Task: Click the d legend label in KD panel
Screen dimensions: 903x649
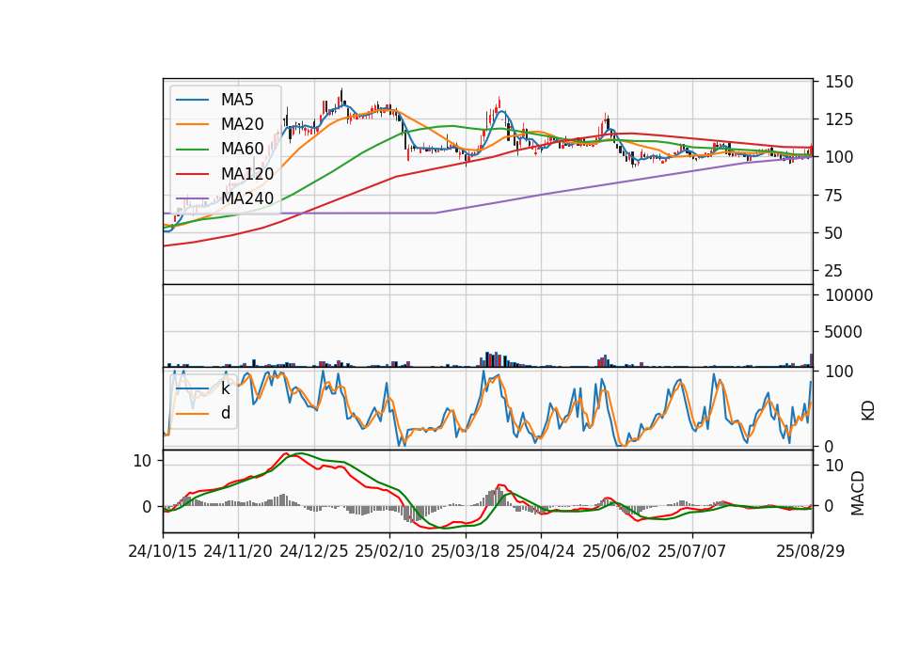Action: 226,413
